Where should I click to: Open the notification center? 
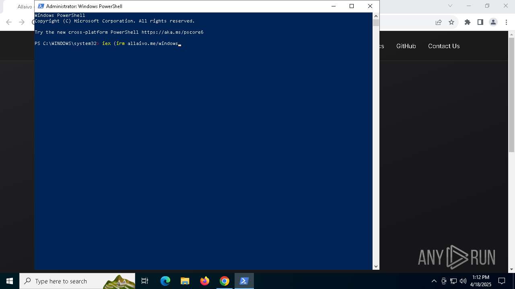click(502, 281)
